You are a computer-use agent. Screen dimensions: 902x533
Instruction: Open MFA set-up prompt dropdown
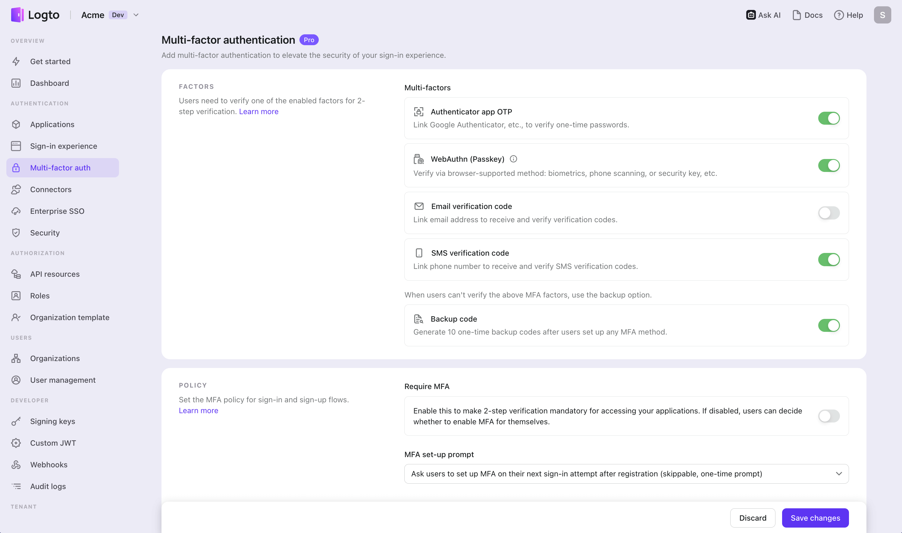click(x=626, y=474)
